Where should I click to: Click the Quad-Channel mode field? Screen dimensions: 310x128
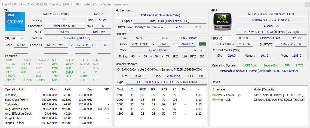click(x=159, y=50)
